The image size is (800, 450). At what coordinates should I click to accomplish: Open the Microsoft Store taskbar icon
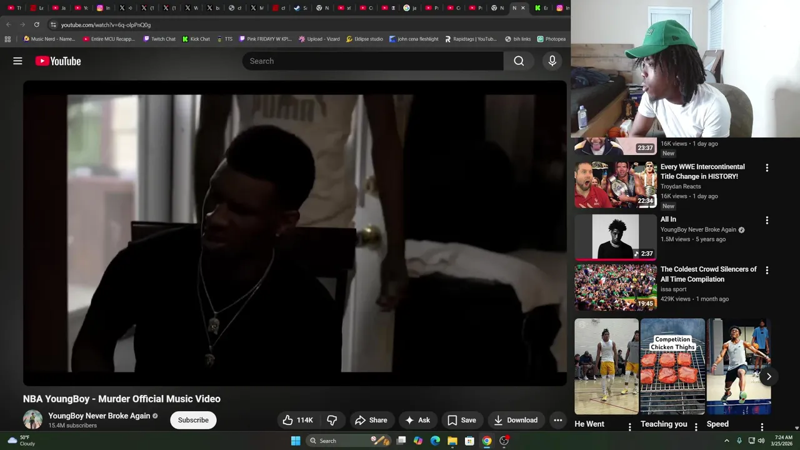pyautogui.click(x=469, y=441)
